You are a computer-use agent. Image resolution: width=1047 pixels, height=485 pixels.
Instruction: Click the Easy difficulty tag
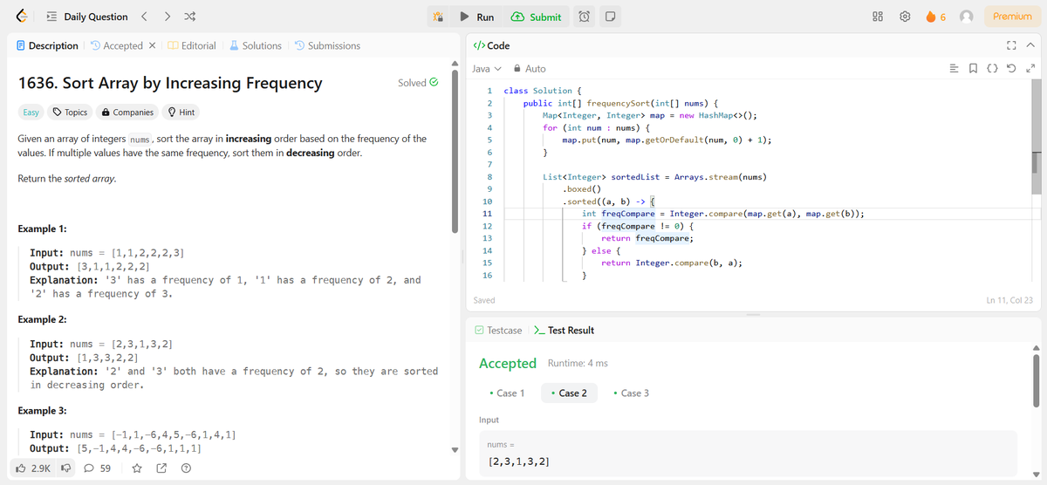(31, 112)
